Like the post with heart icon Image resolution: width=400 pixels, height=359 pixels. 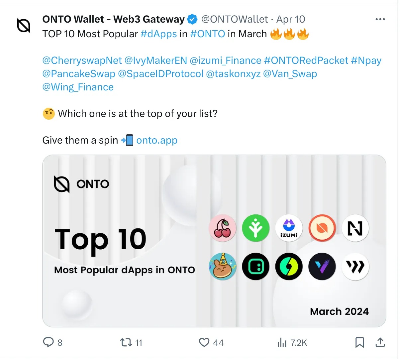[x=204, y=342]
